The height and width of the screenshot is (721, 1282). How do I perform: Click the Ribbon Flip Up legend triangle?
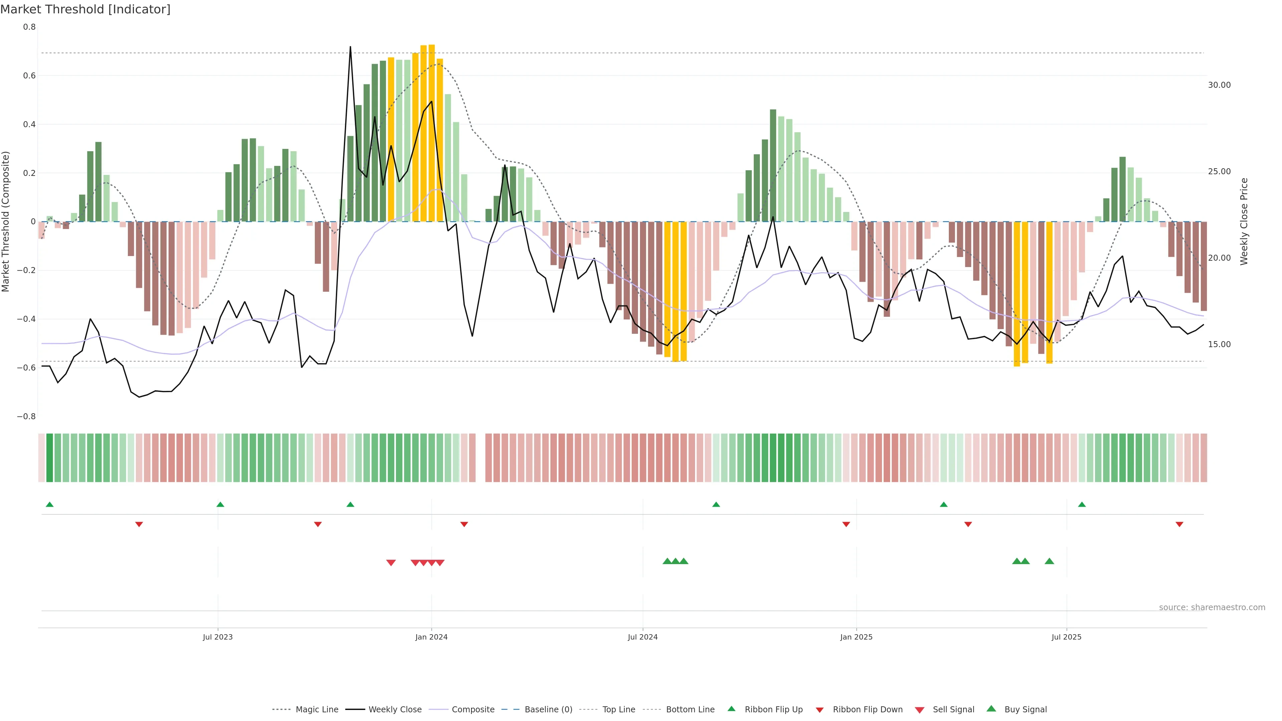point(731,709)
